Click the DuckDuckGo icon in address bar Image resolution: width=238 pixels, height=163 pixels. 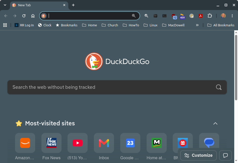[44, 16]
